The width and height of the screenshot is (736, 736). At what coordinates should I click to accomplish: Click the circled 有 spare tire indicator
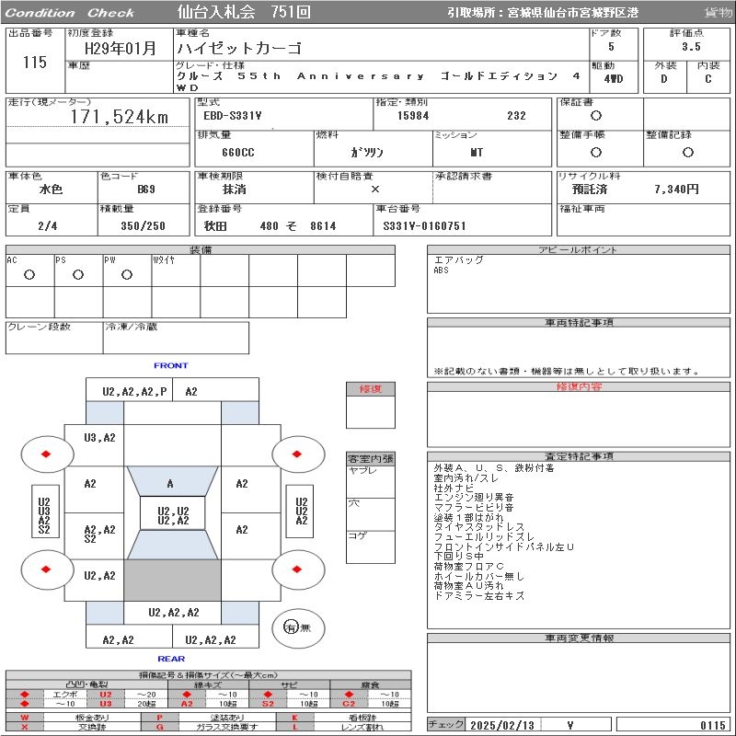291,627
